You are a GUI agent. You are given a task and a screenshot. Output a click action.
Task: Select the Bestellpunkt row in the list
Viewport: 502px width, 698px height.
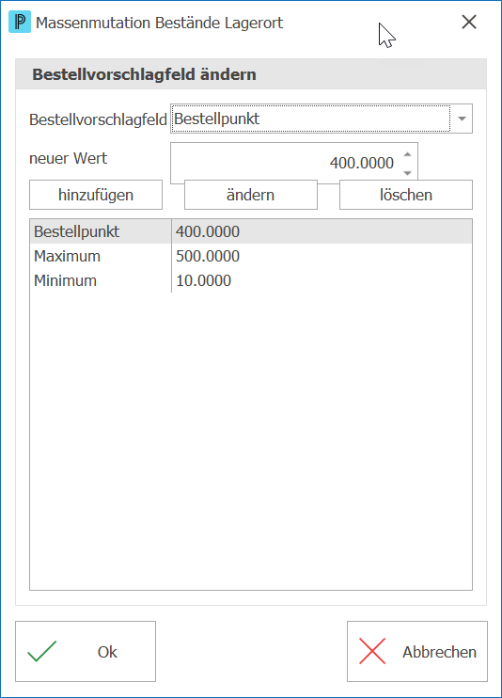[x=251, y=231]
